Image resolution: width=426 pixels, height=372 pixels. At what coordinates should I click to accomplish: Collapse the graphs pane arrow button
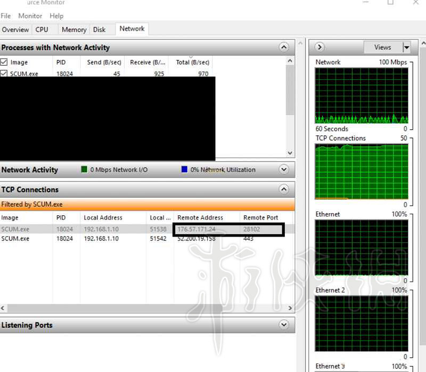pyautogui.click(x=320, y=47)
